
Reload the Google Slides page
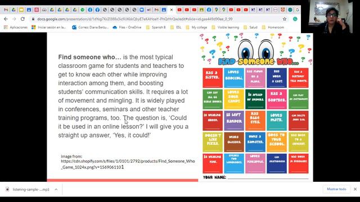point(22,19)
